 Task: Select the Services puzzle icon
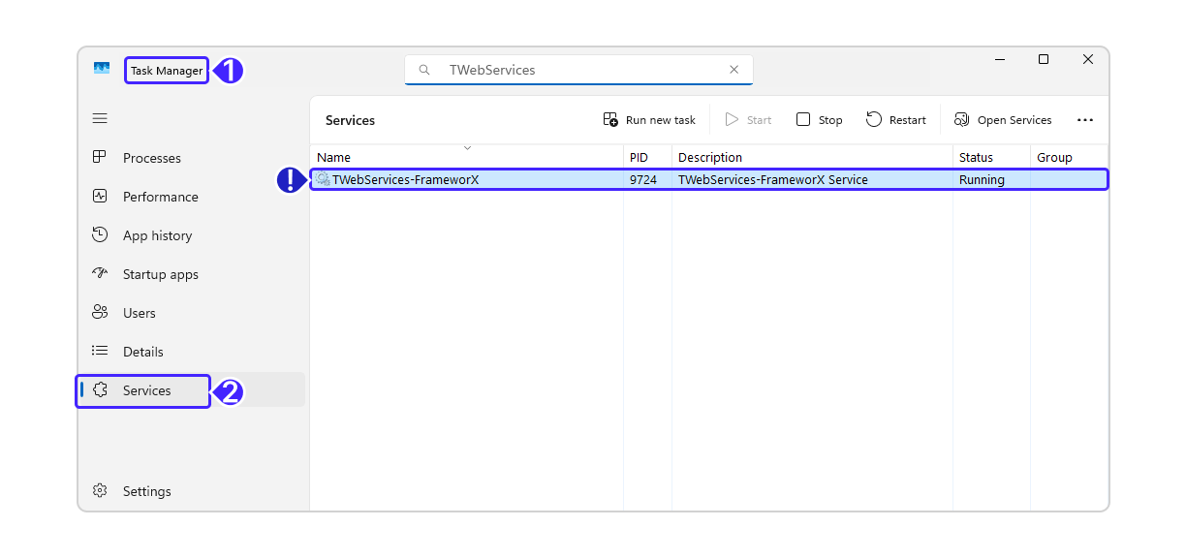(100, 389)
